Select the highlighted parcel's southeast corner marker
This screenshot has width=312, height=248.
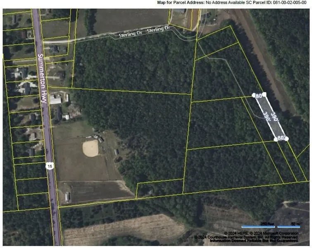[286, 138]
